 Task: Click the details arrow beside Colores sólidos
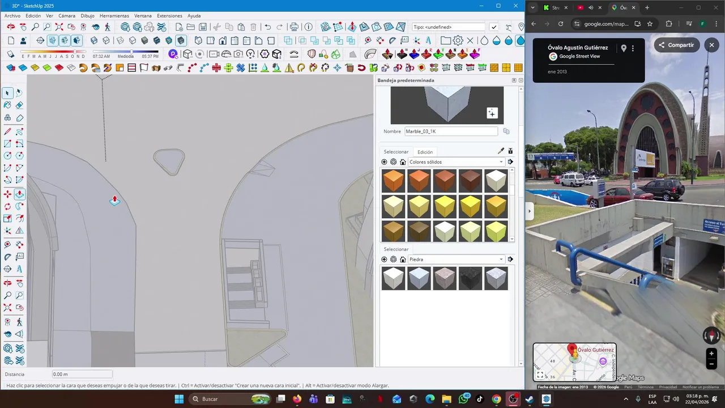(510, 162)
